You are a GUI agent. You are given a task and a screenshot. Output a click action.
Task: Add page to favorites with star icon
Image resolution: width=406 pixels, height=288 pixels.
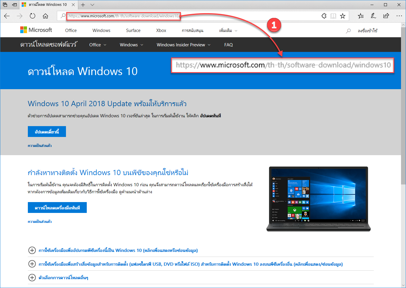[343, 16]
